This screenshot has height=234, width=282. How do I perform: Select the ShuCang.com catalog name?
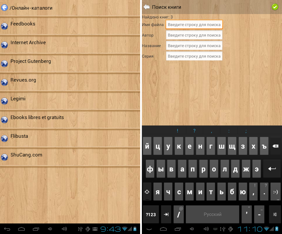point(26,155)
